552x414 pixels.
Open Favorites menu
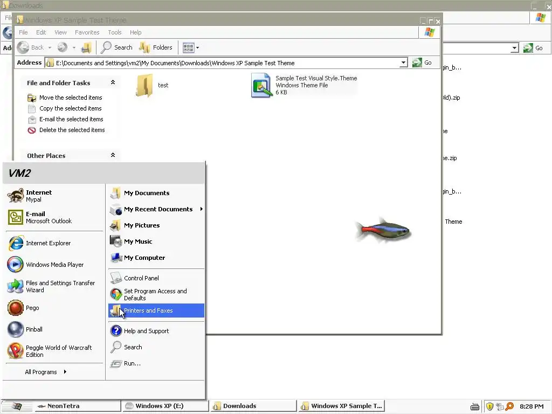(x=87, y=32)
